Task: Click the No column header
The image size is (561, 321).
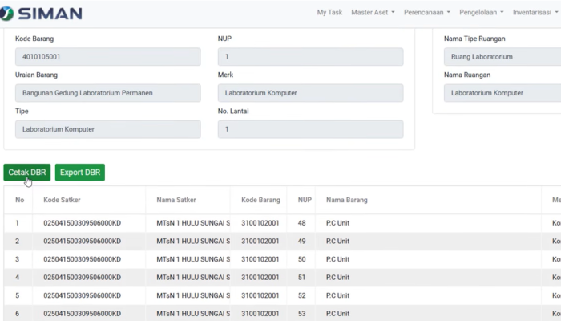Action: [x=20, y=200]
